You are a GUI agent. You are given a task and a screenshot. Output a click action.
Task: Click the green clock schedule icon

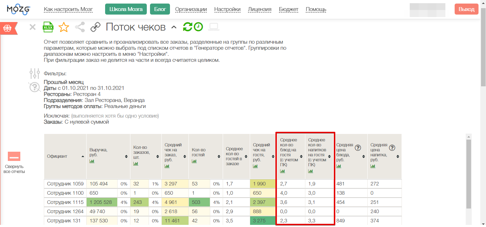pos(198,27)
